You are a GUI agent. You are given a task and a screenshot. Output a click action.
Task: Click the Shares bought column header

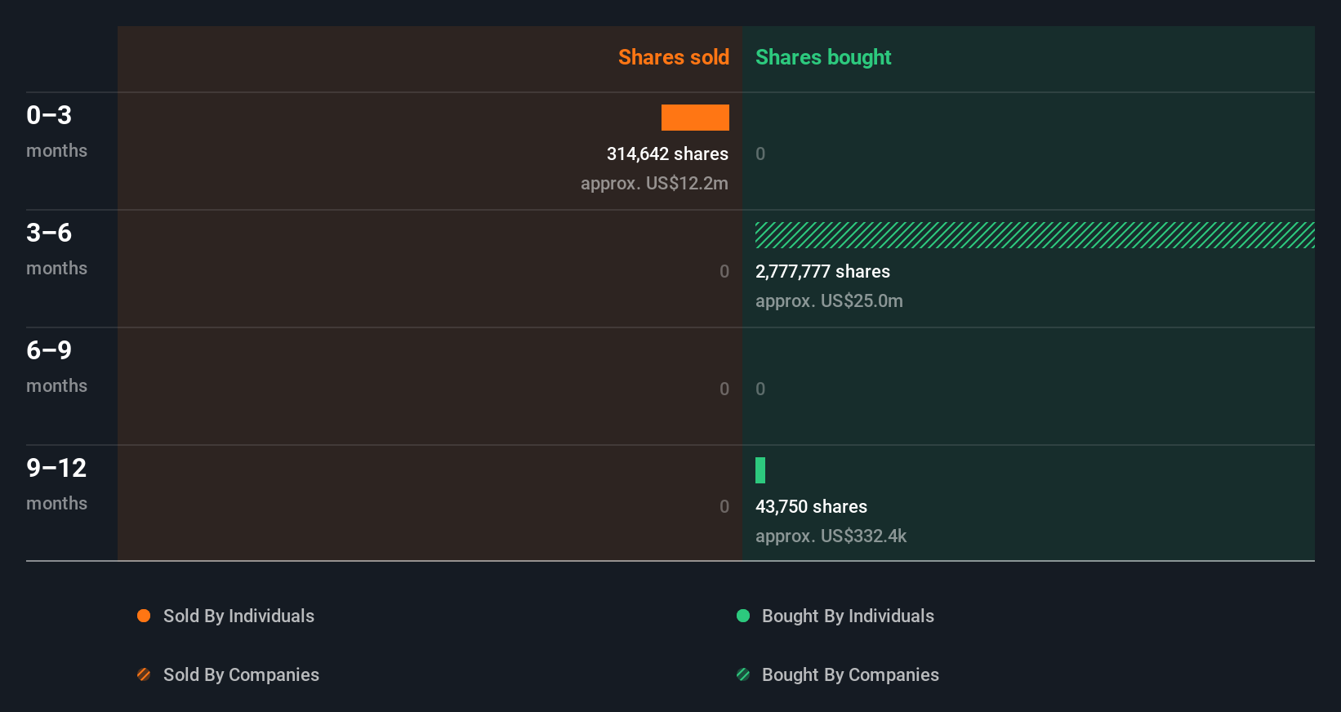coord(823,57)
